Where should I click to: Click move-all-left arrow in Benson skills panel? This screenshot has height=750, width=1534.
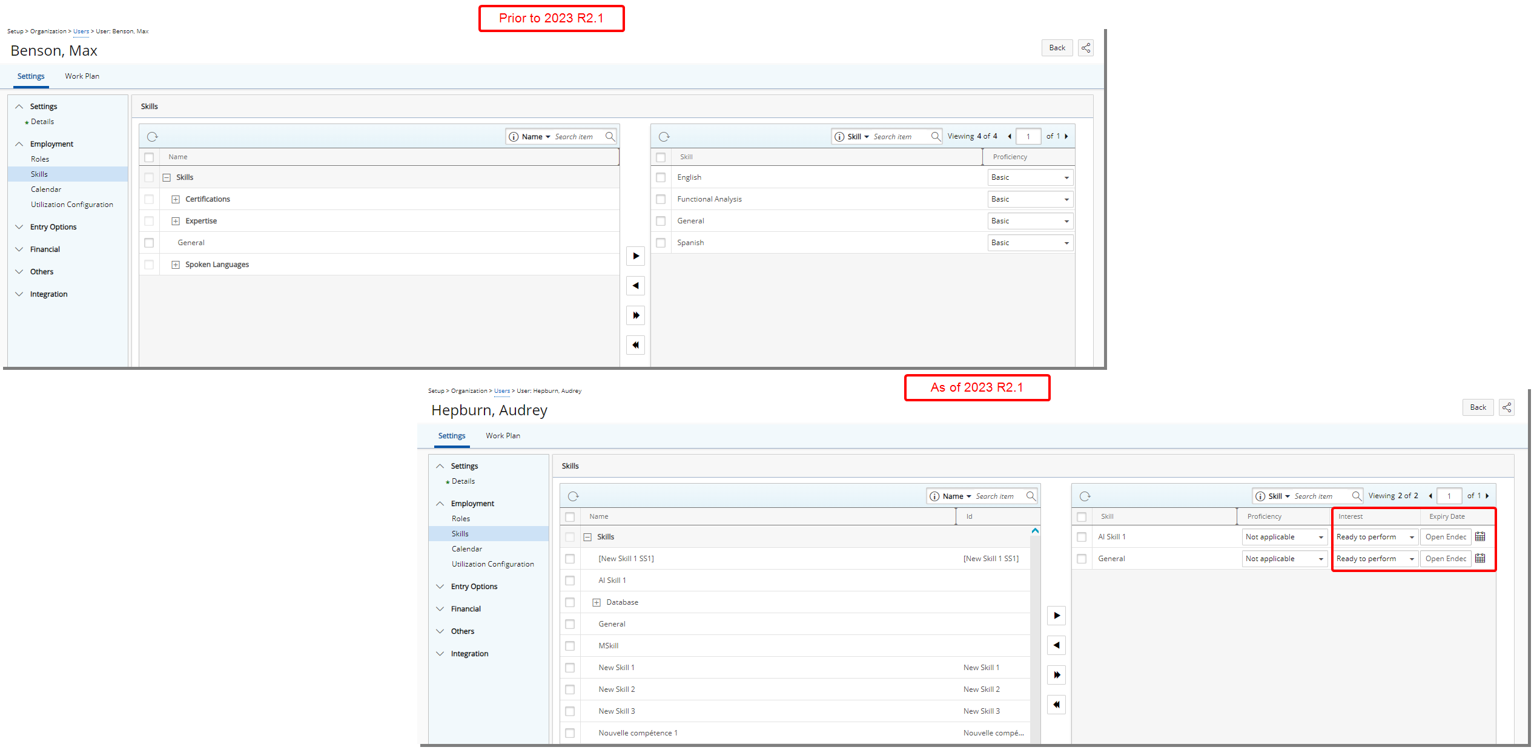coord(635,345)
